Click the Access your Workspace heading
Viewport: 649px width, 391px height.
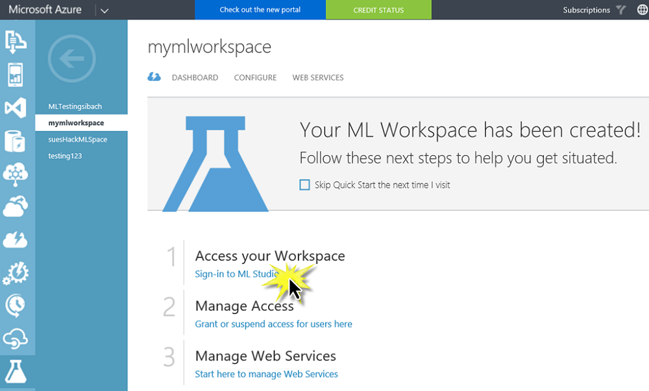coord(270,256)
